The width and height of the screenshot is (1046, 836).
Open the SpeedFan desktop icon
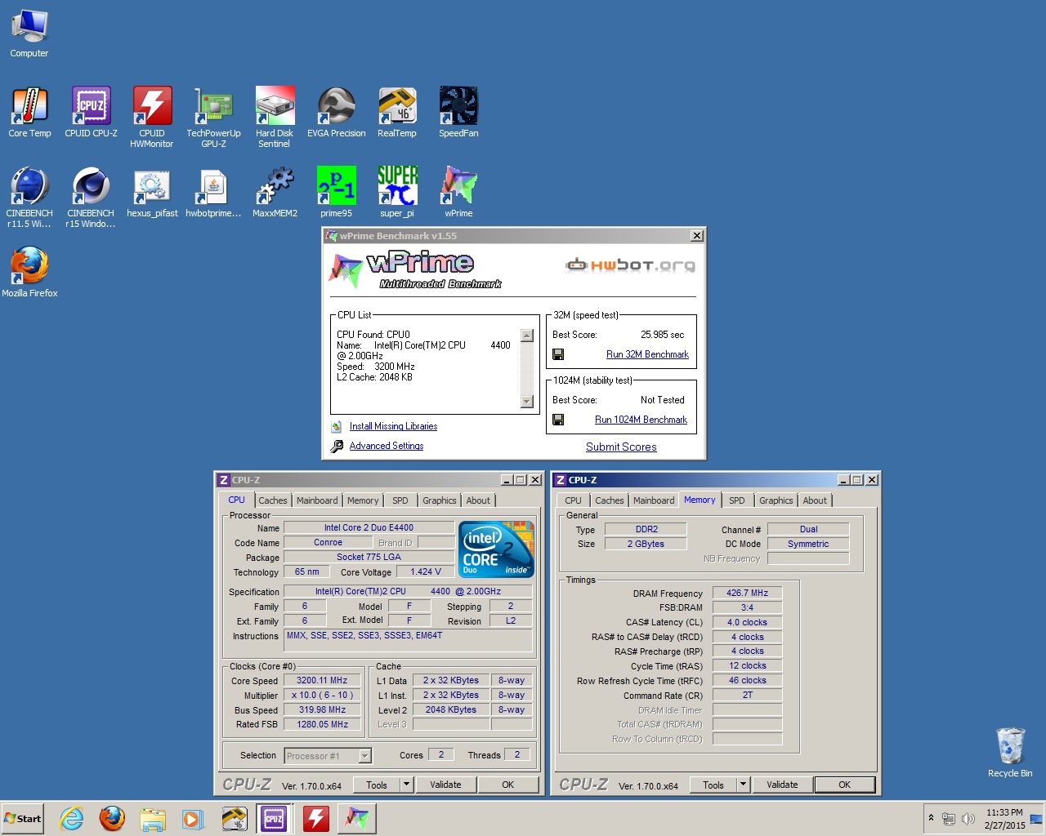pyautogui.click(x=458, y=113)
